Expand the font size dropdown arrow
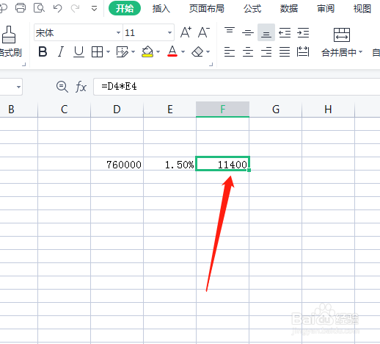380x344 pixels. point(169,32)
